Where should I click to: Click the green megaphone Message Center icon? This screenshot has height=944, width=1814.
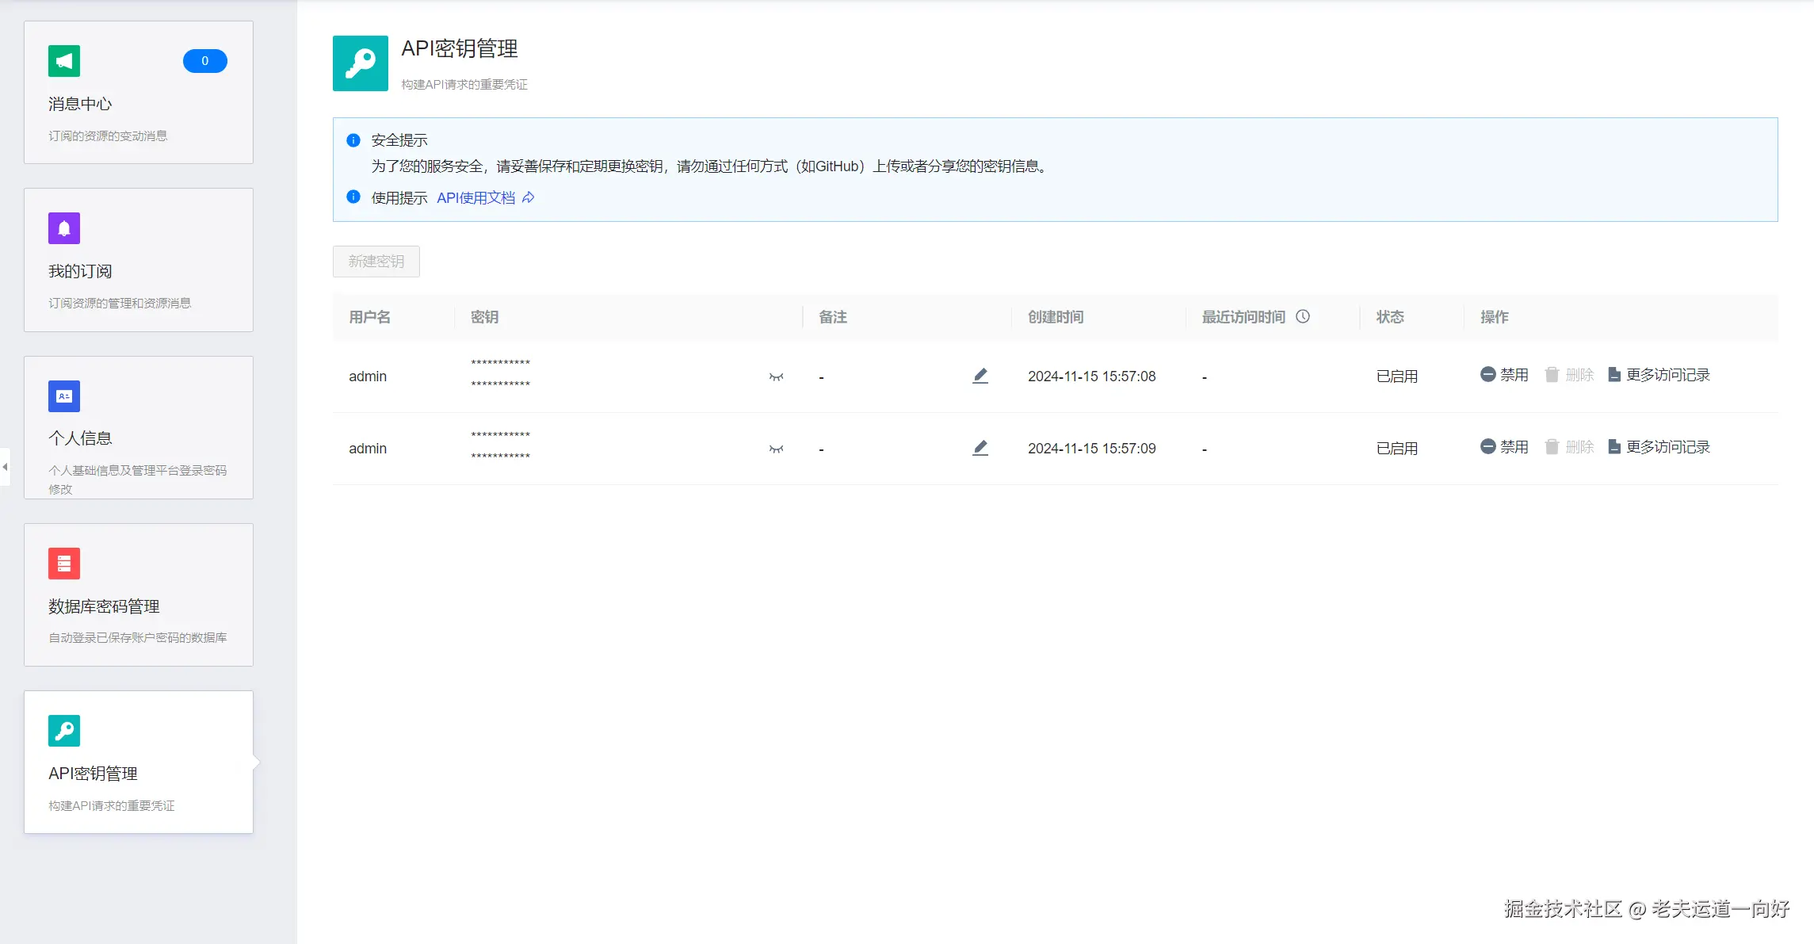(64, 61)
